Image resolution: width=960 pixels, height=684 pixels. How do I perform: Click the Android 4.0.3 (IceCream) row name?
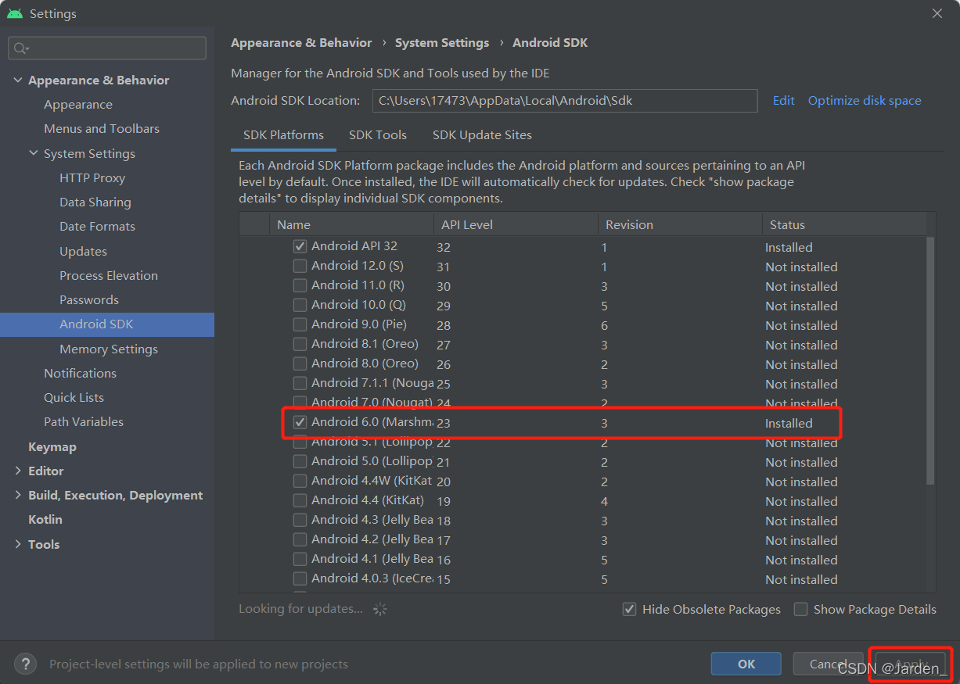(372, 578)
